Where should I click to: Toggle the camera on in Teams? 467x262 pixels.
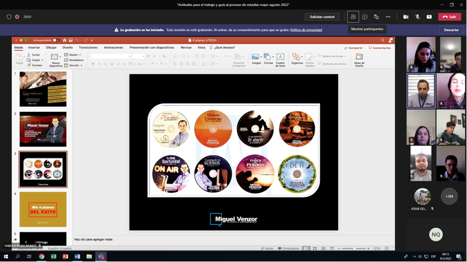point(405,17)
